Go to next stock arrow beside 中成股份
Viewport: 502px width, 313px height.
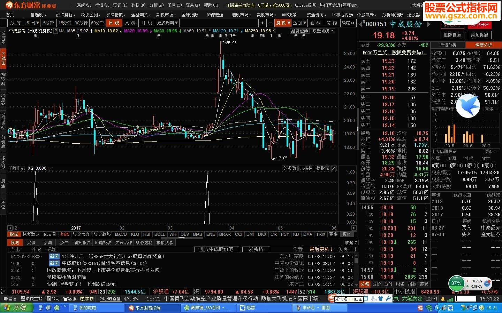pyautogui.click(x=429, y=24)
